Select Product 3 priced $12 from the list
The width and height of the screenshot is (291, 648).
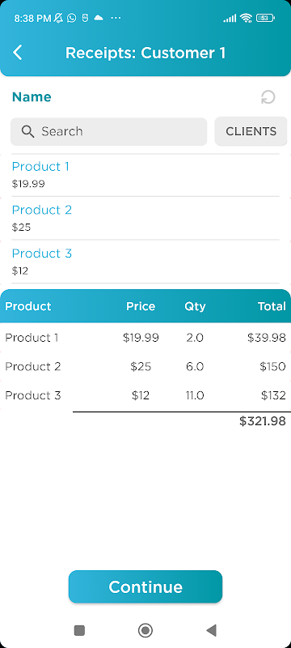click(x=145, y=262)
